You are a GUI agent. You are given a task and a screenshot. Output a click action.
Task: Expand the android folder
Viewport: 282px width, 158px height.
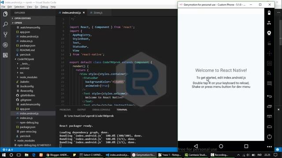(24, 68)
